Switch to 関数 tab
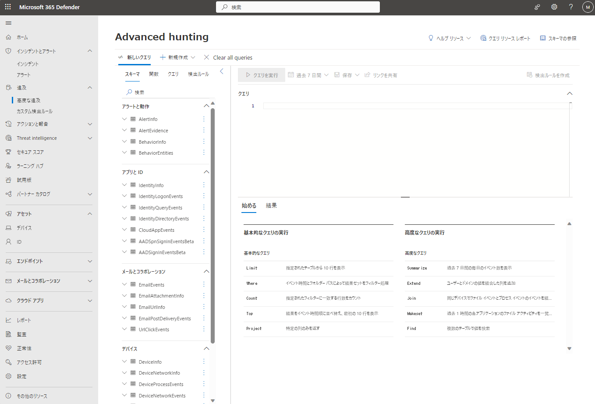 point(154,74)
